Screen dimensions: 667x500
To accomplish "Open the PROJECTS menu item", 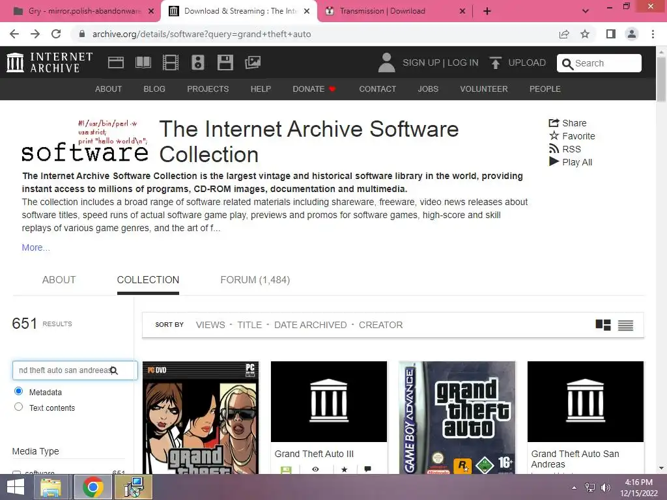I will point(208,89).
